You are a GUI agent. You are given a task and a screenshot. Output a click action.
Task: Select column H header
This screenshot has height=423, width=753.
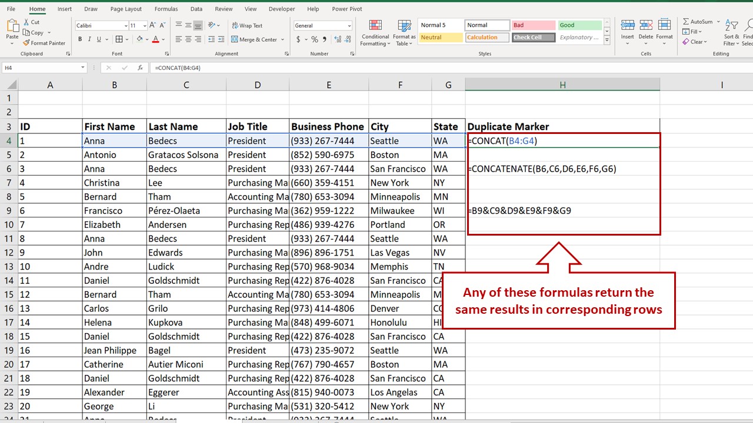click(x=562, y=85)
